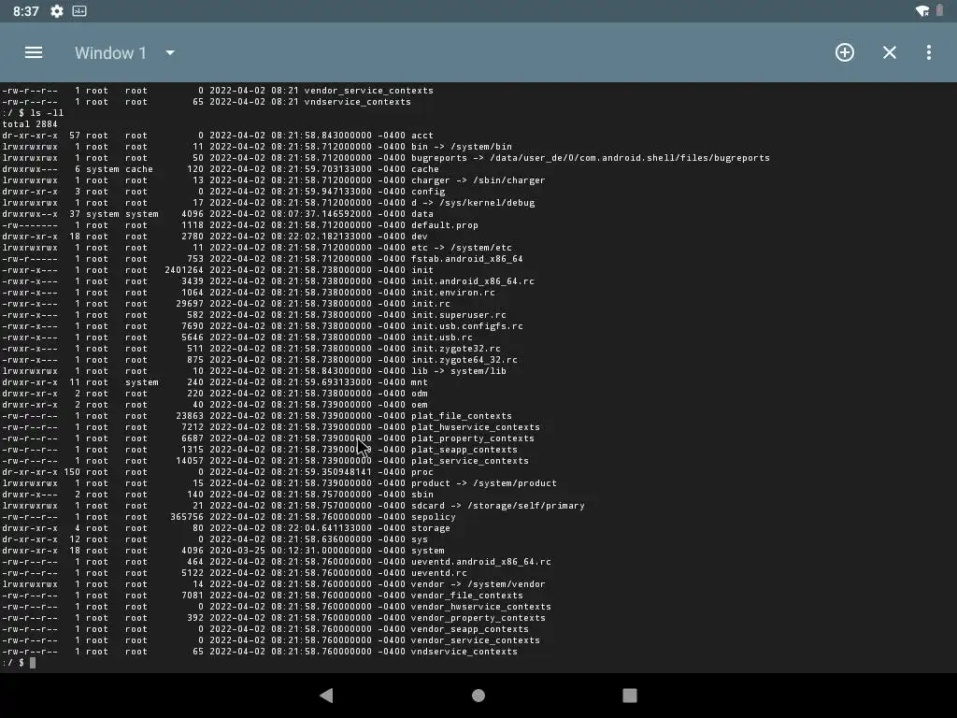Open the settings gear in status bar
Viewport: 957px width, 718px height.
point(57,11)
